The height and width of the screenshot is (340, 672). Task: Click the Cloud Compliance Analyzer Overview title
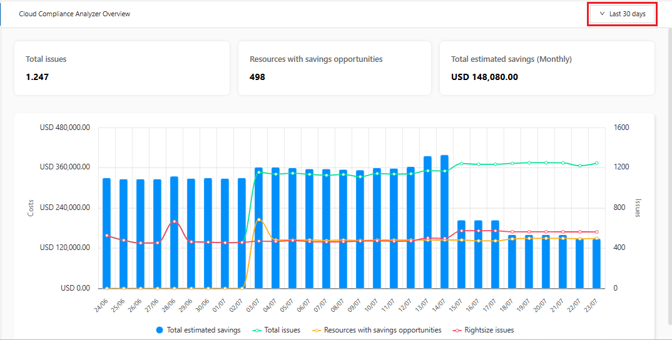click(x=74, y=14)
